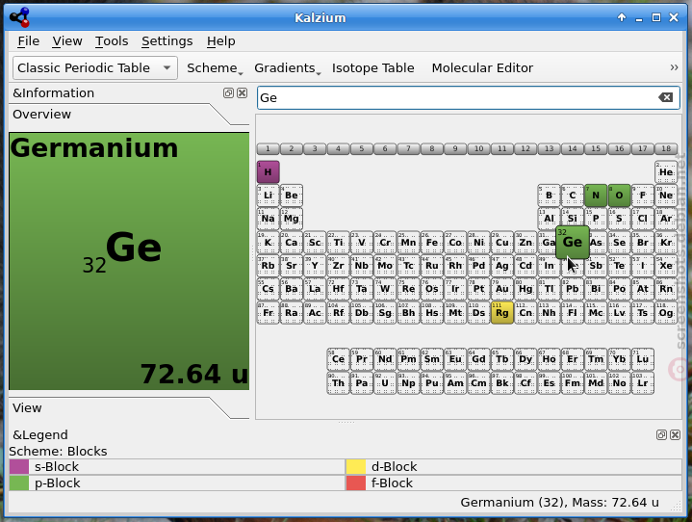
Task: Expand the hidden toolbar items chevron
Action: click(x=674, y=67)
